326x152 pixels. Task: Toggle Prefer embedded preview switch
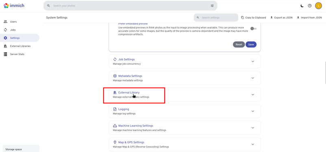click(253, 29)
